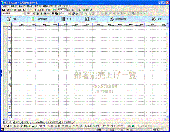Click the プレビュー magnifier icon
This screenshot has width=170, height=132.
pyautogui.click(x=87, y=19)
